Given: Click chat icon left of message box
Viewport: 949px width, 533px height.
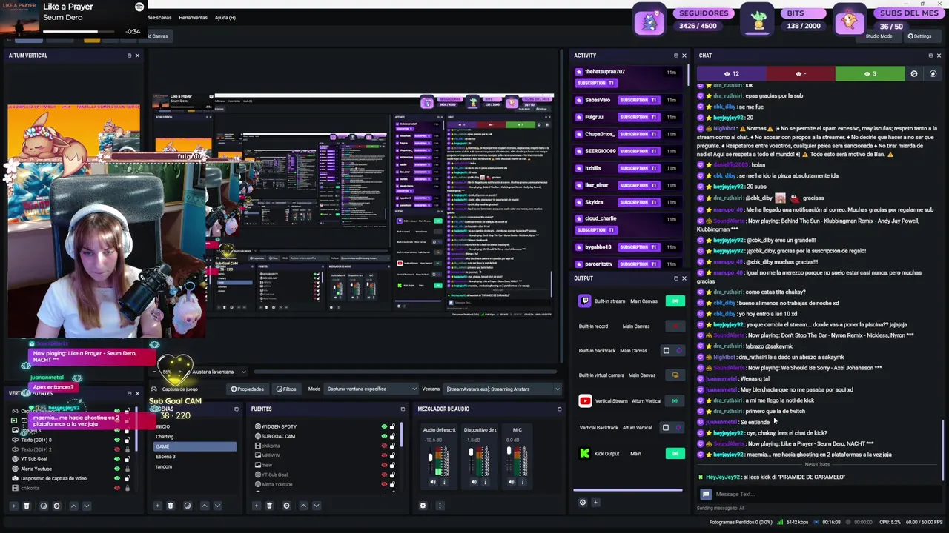Looking at the screenshot, I should click(706, 494).
